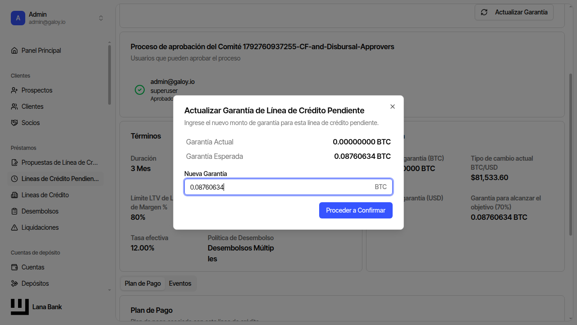This screenshot has height=325, width=577.
Task: Click the main page vertical scrollbar
Action: [571, 153]
